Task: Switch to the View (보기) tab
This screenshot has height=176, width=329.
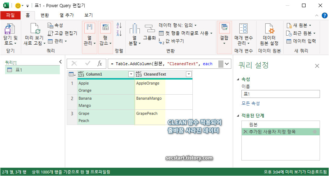Action: tap(89, 15)
